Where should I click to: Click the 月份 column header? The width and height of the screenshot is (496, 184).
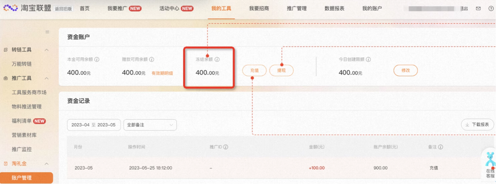(78, 147)
